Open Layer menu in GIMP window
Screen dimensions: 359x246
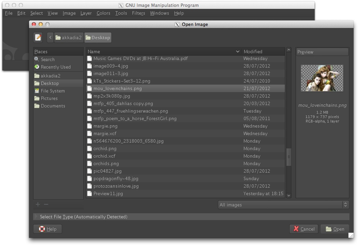86,13
